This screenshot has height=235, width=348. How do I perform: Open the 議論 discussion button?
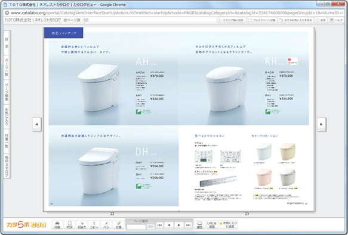pos(200,225)
